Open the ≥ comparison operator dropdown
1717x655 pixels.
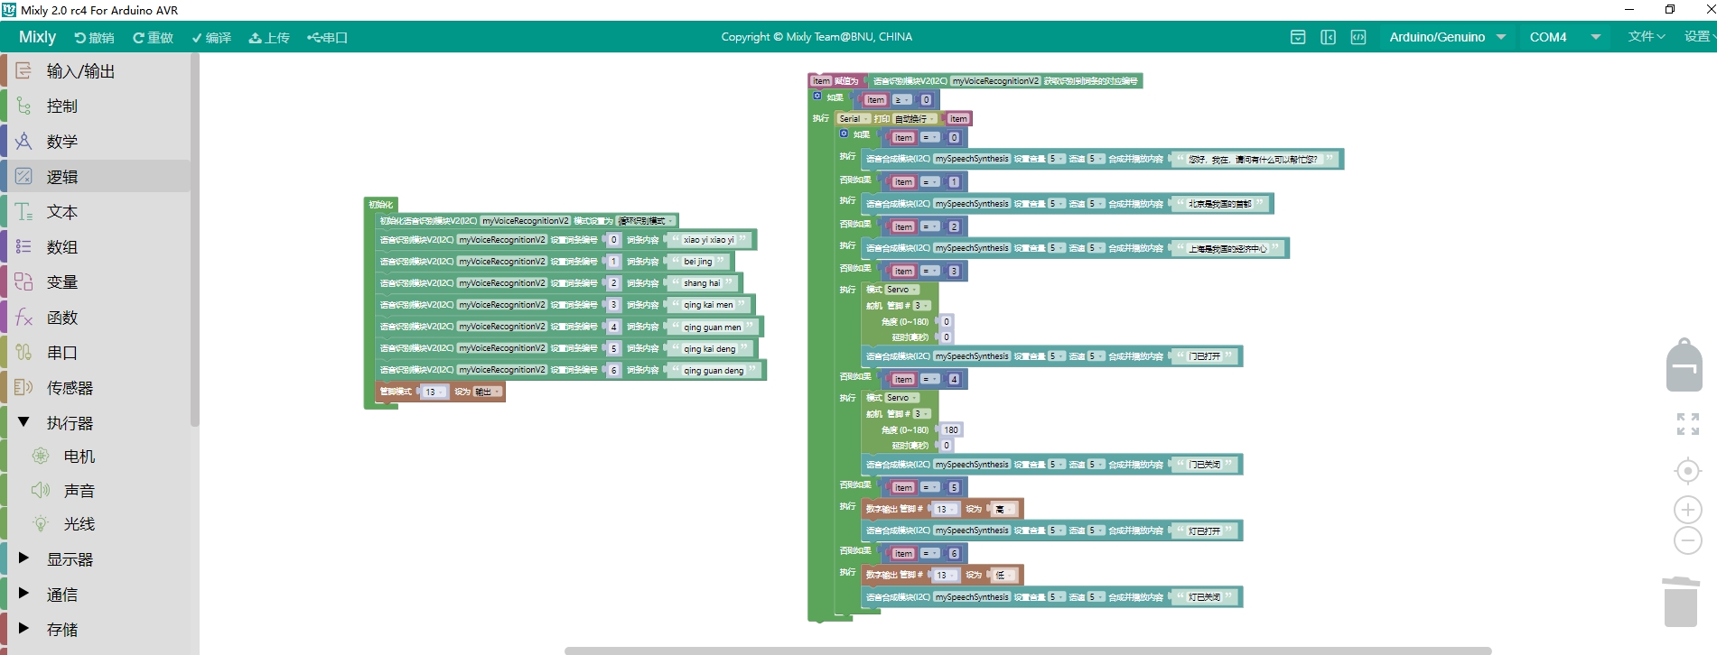[x=902, y=100]
